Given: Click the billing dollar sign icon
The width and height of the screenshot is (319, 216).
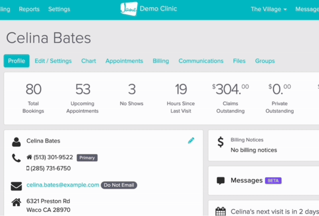Looking at the screenshot, I should [x=221, y=142].
